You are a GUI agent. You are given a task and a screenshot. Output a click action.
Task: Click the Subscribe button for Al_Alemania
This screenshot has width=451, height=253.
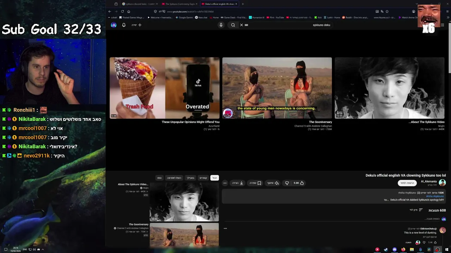pos(407,183)
